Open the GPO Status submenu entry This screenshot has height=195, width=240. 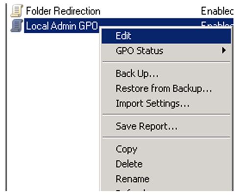click(x=166, y=51)
